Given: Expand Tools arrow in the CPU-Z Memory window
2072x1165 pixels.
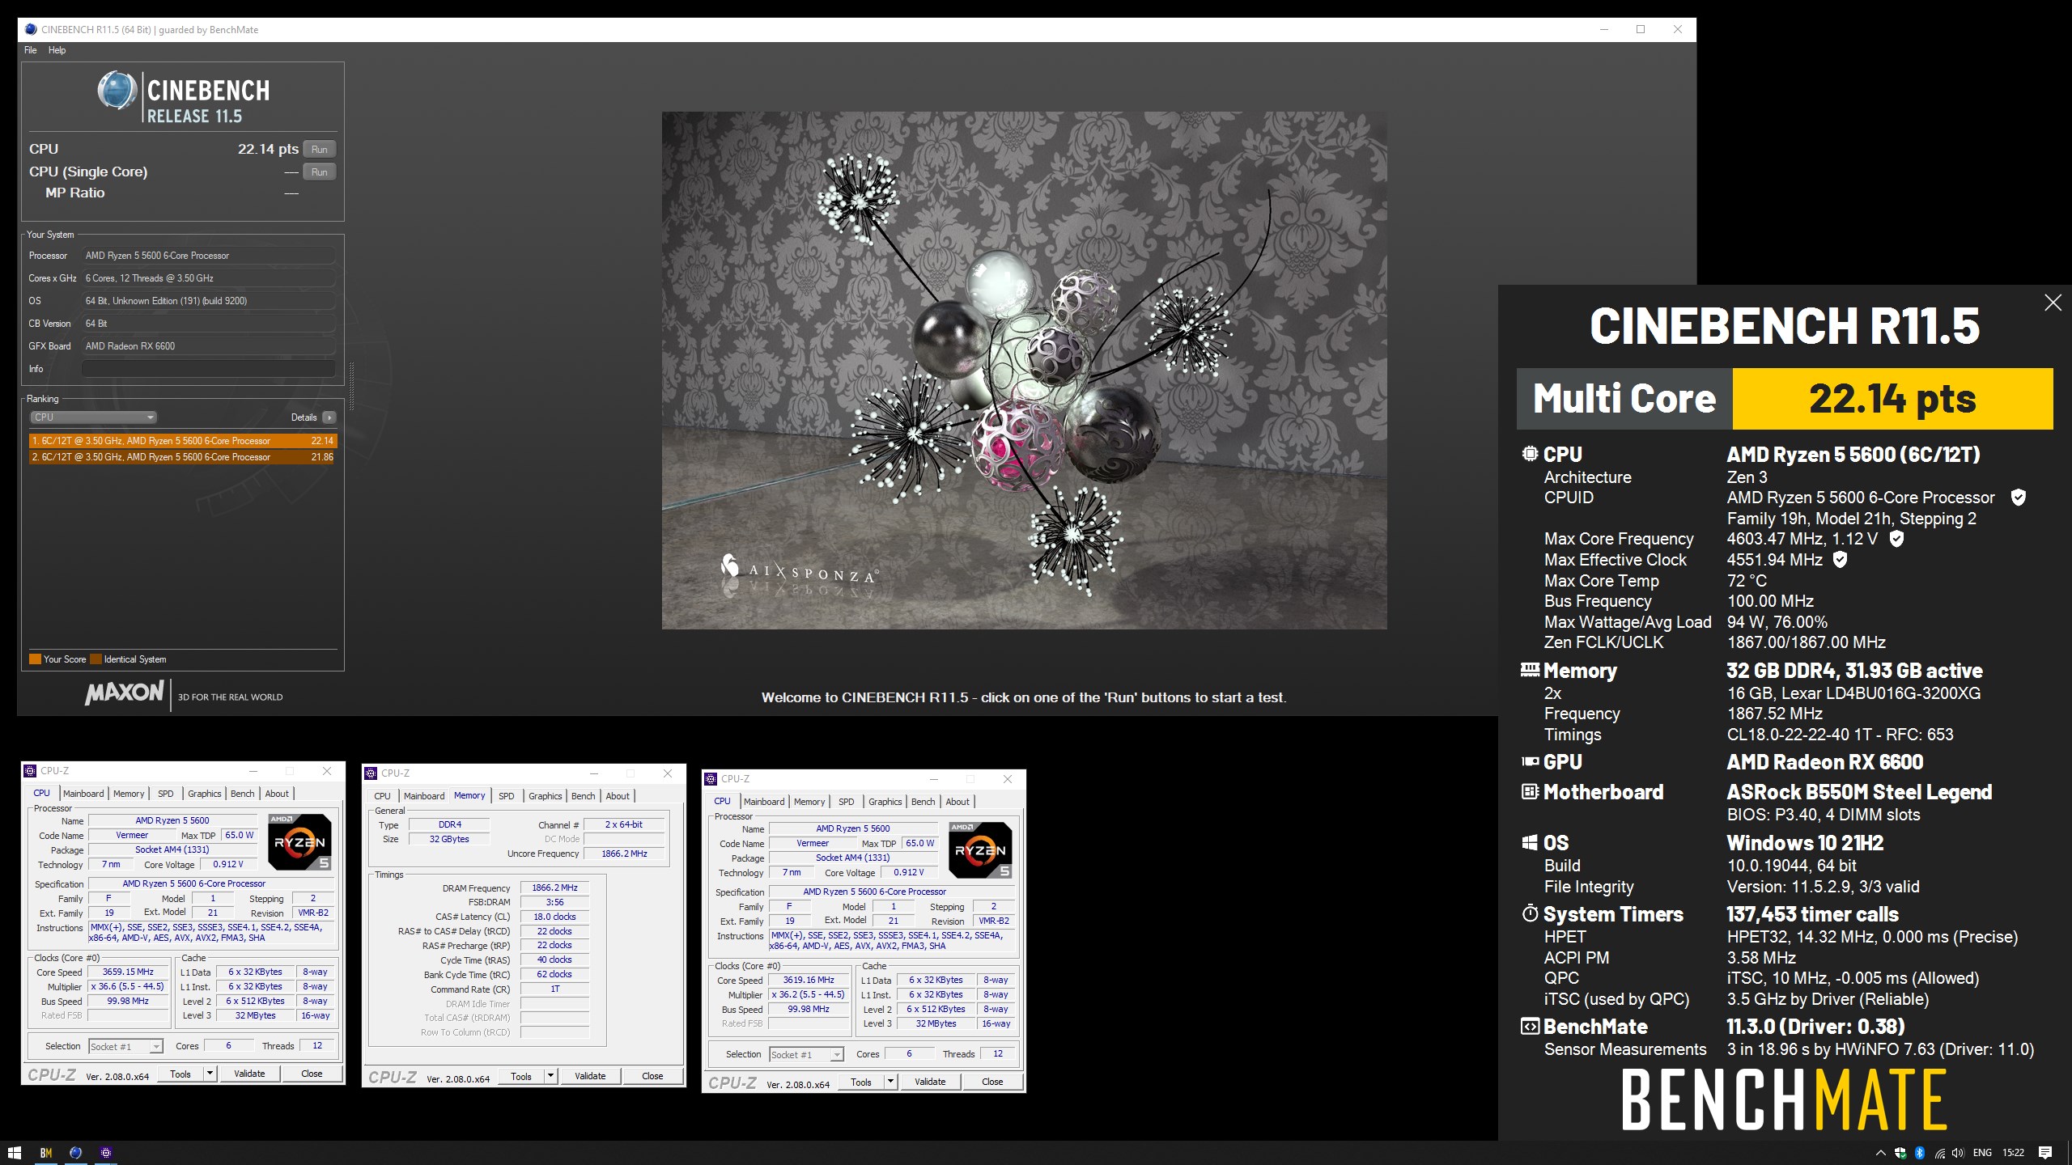Looking at the screenshot, I should click(x=550, y=1076).
